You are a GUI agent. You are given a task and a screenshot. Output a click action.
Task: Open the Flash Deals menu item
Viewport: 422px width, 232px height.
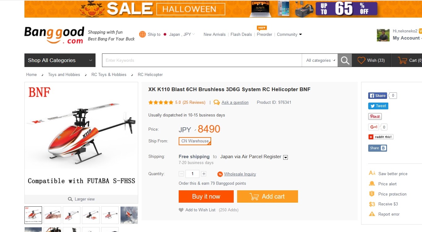(x=241, y=34)
